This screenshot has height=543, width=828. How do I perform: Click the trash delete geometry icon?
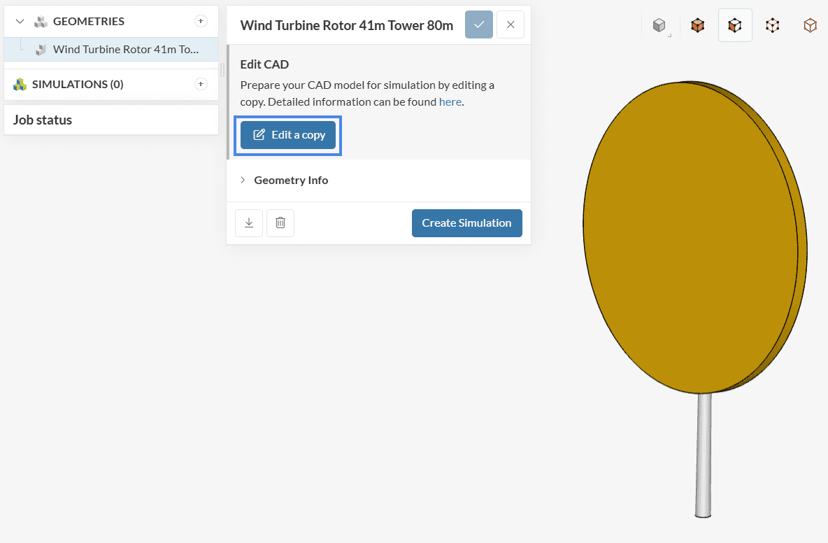[x=280, y=223]
